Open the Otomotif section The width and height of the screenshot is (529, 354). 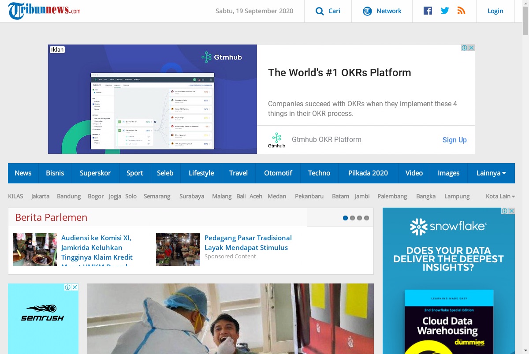[x=278, y=173]
